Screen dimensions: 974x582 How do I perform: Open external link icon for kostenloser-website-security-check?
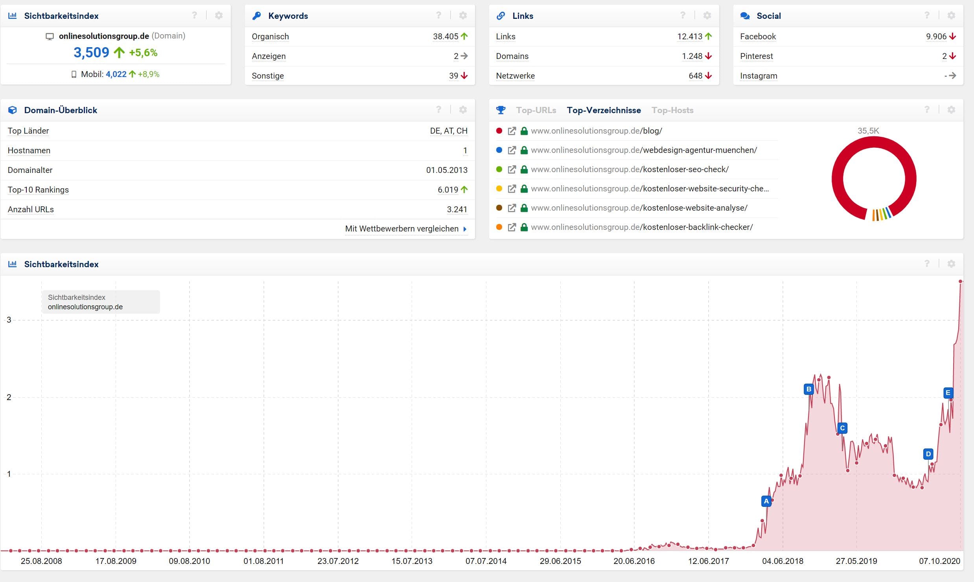point(512,189)
